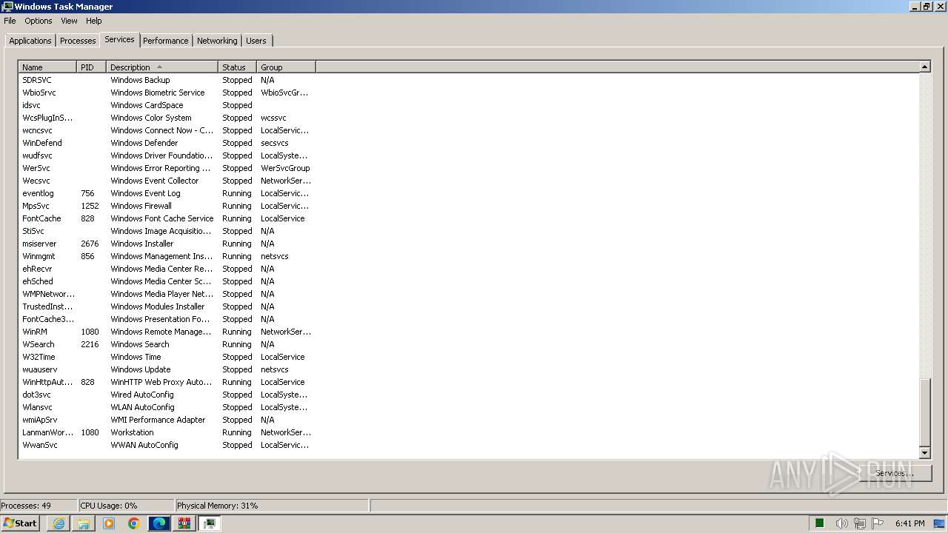This screenshot has width=948, height=533.
Task: Click the Task Manager title bar icon
Action: point(7,7)
